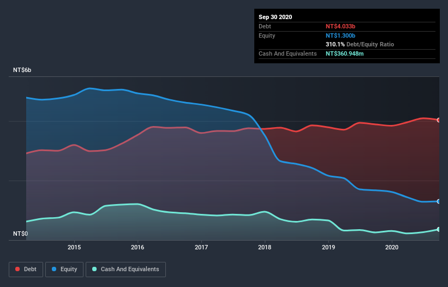
Task: Select the 2019 x-axis label
Action: tap(328, 247)
